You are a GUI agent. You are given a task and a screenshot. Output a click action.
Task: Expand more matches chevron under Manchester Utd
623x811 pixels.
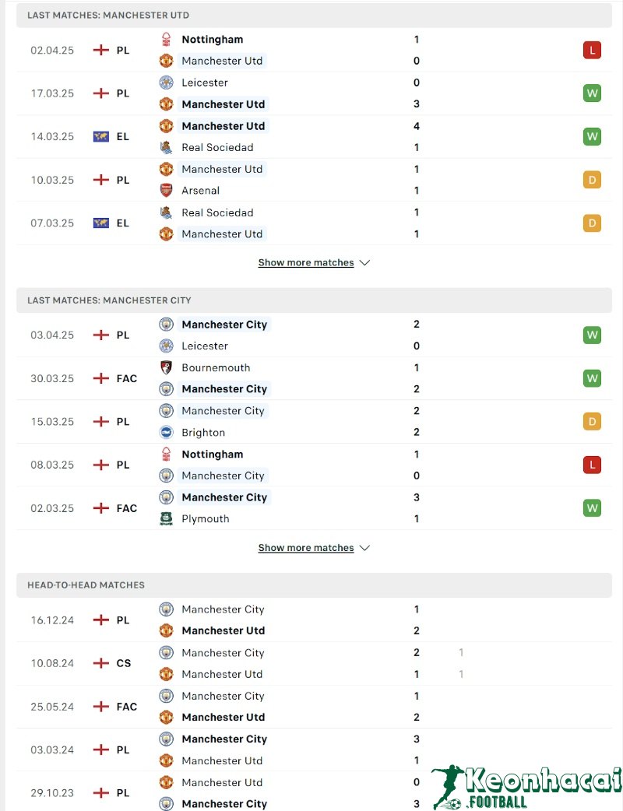click(x=364, y=263)
